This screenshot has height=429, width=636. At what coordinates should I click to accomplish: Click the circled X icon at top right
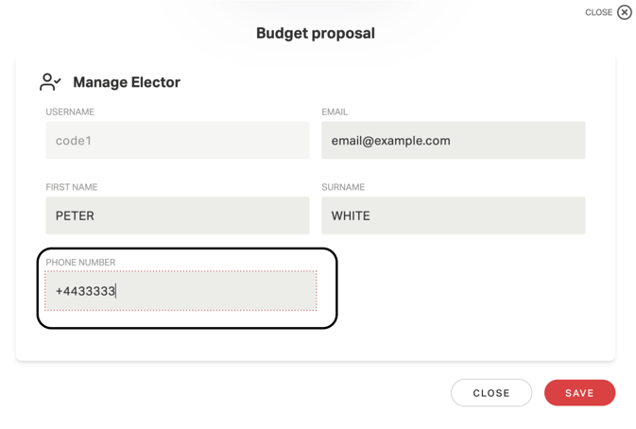(x=625, y=12)
